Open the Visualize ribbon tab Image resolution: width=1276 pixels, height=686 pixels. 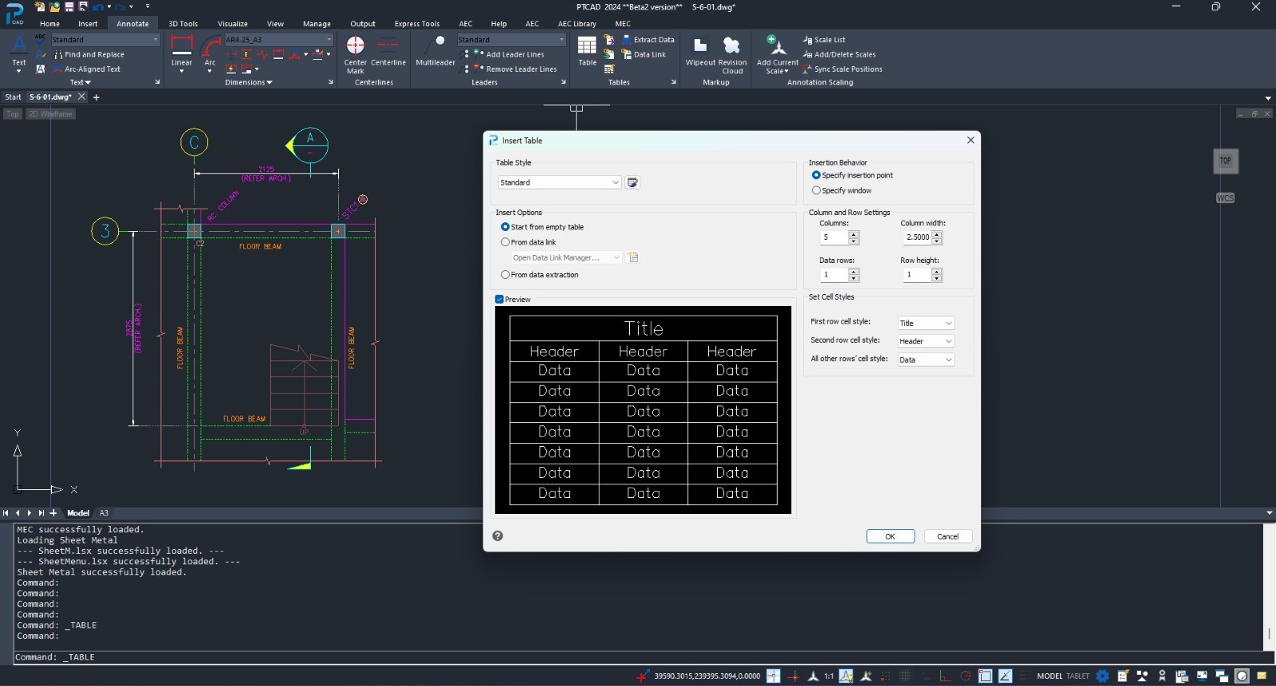pos(232,24)
